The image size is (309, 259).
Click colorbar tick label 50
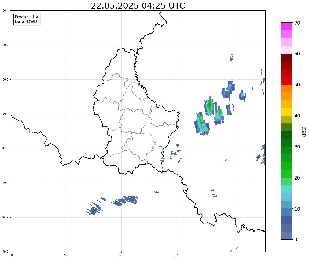[297, 85]
